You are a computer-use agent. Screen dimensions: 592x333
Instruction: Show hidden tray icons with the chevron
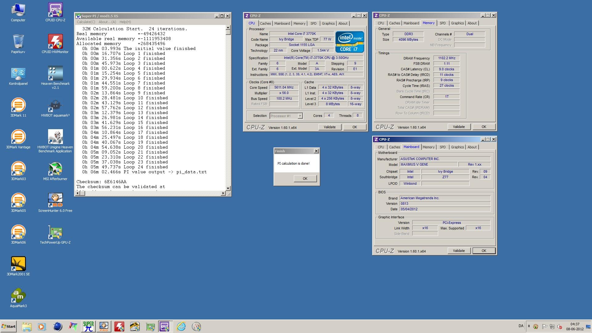click(x=529, y=326)
